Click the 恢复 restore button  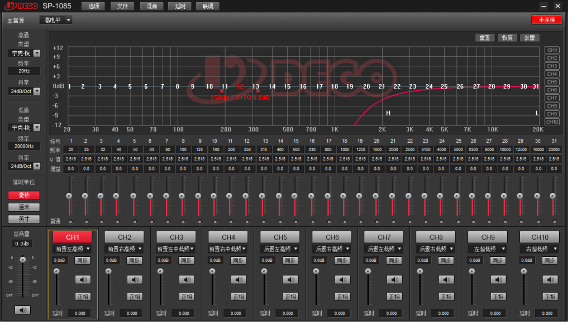(507, 37)
